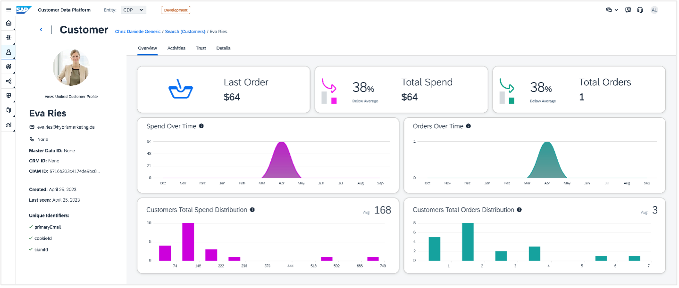Viewport: 679px width, 288px height.
Task: Open the Customers person icon in sidebar
Action: 8,52
